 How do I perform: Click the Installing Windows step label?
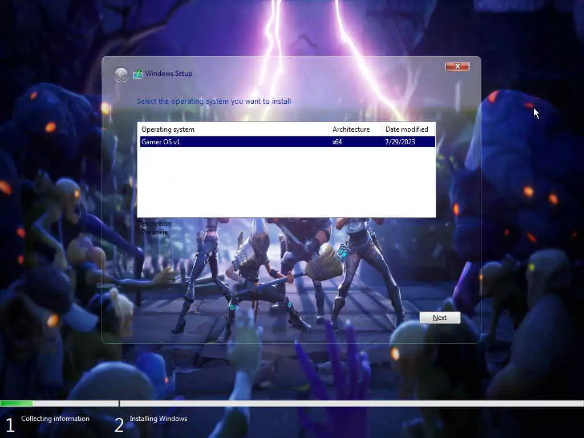coord(159,419)
